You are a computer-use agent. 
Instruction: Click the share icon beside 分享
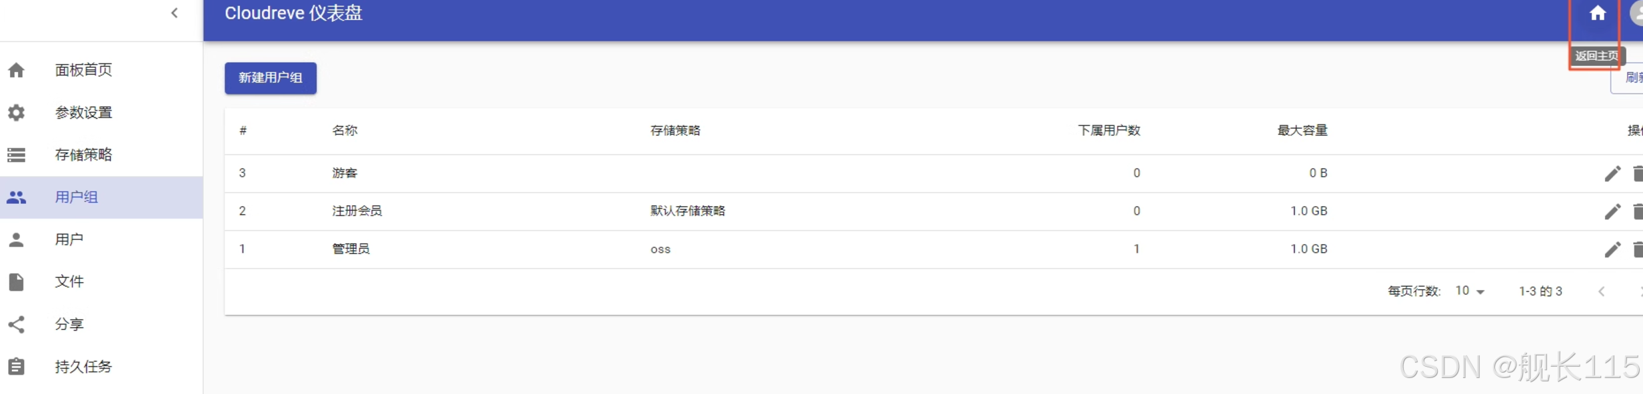tap(17, 325)
